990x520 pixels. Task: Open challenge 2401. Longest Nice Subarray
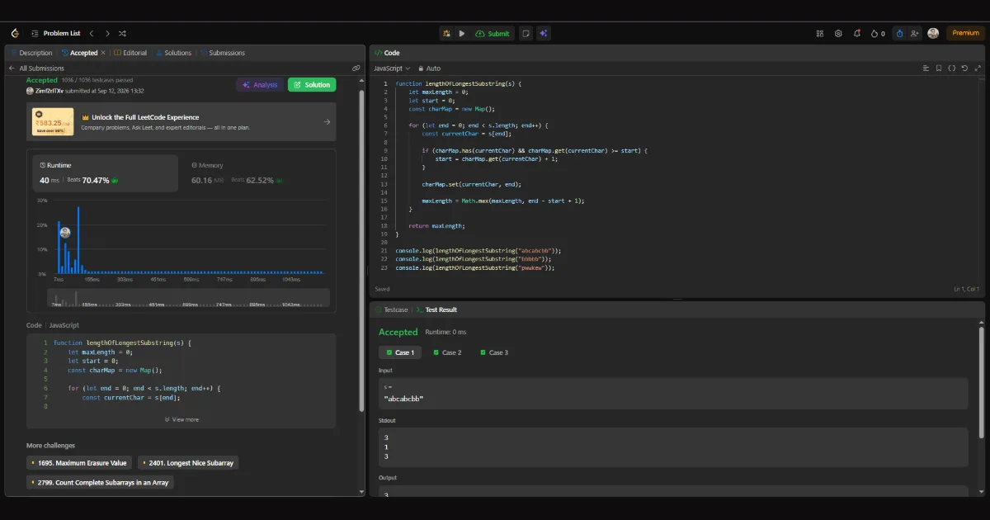pos(188,463)
